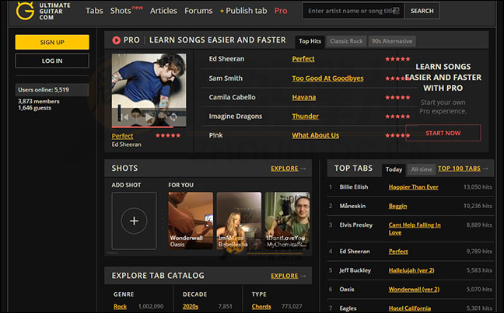Click Imagine Dragons artist name
Viewport: 504px width, 313px height.
pyautogui.click(x=236, y=117)
